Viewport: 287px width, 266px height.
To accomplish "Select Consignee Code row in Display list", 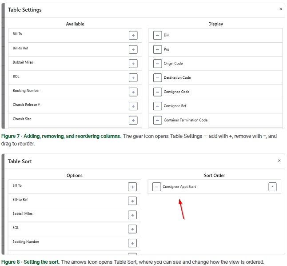I will (215, 92).
